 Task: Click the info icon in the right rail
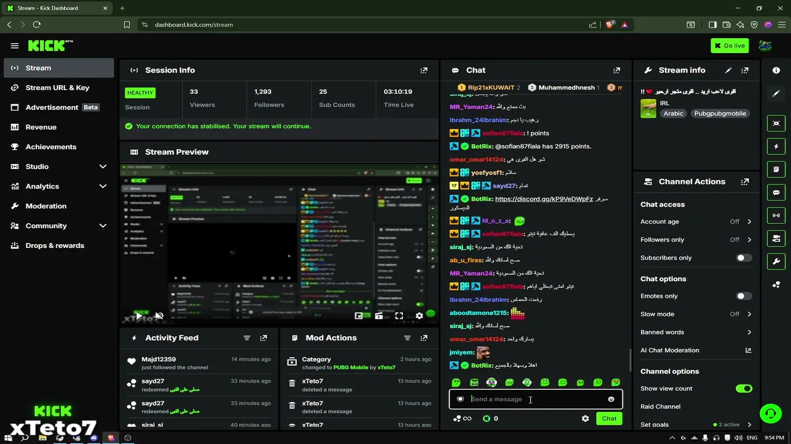tap(776, 70)
